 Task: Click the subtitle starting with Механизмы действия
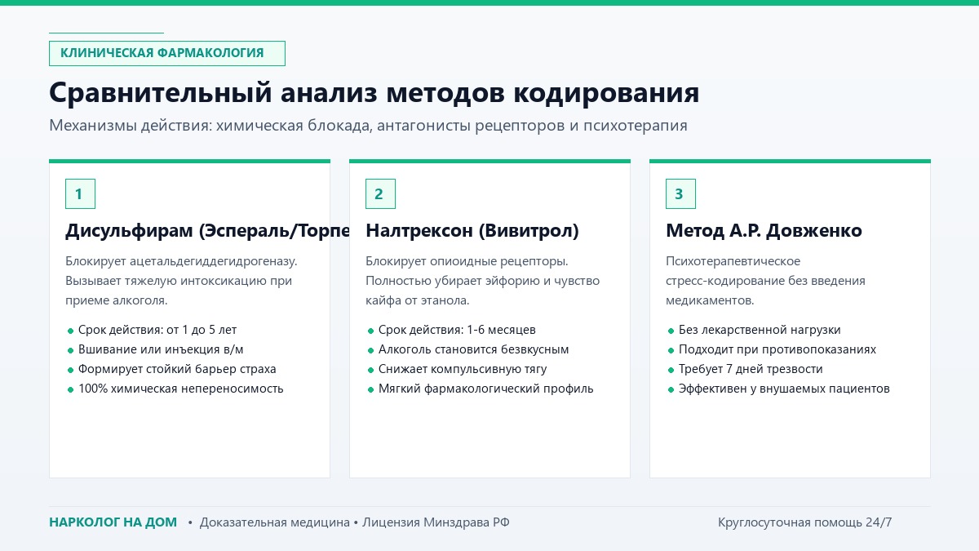pos(368,126)
